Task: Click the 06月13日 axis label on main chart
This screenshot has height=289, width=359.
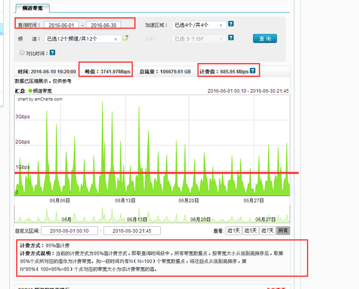Action: 125,200
